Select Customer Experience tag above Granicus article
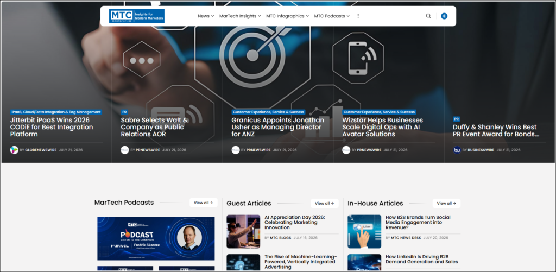The image size is (556, 272). pyautogui.click(x=268, y=112)
